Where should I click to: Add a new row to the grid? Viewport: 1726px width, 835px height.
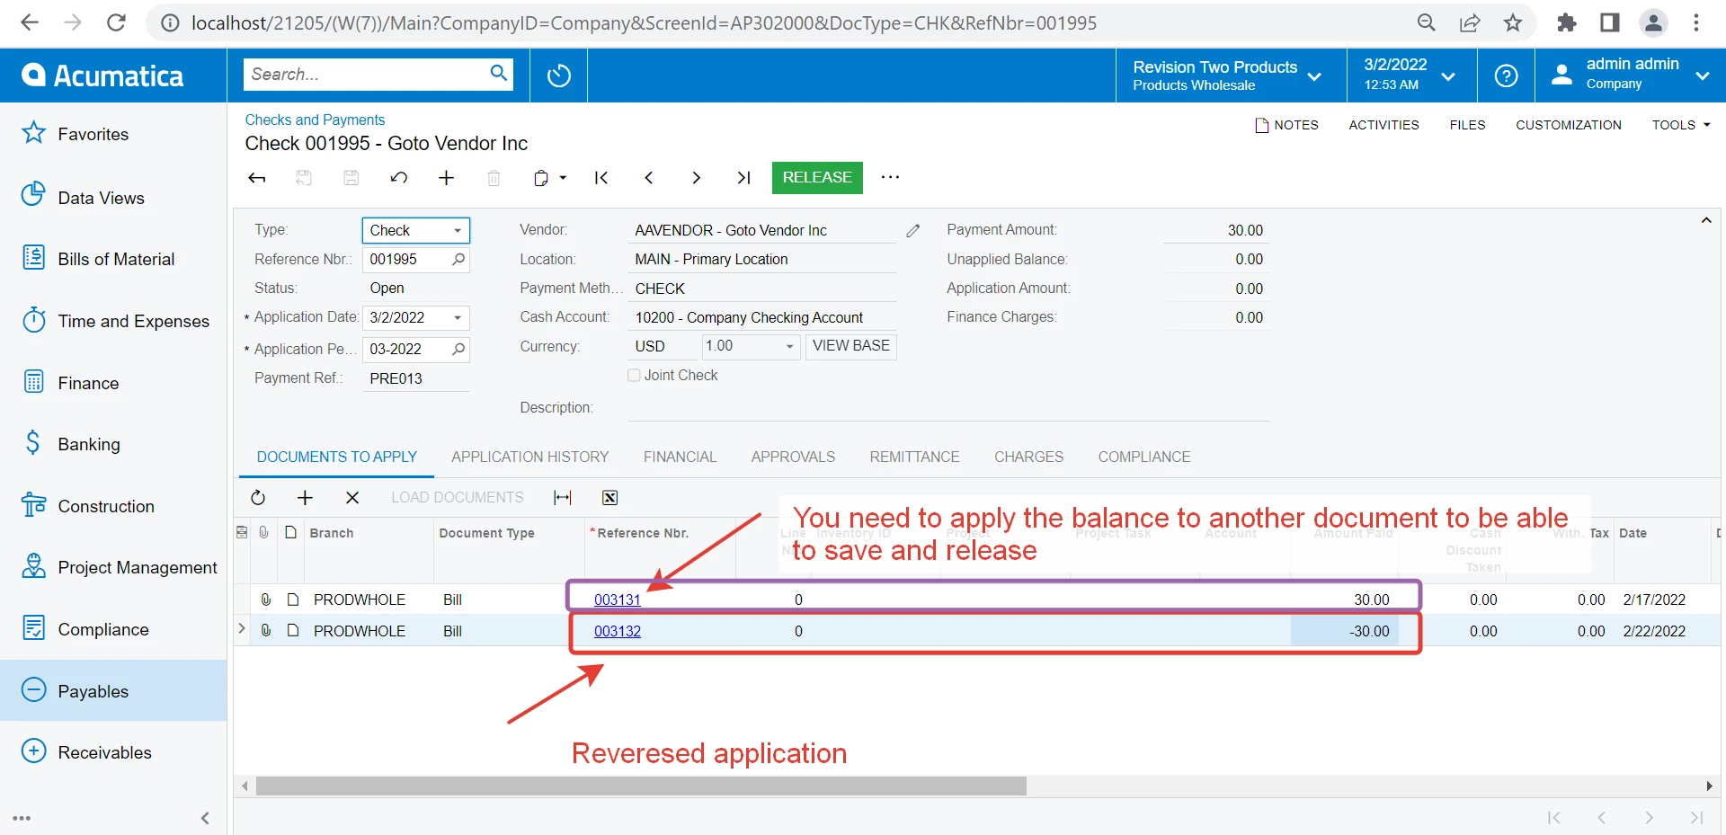coord(305,497)
